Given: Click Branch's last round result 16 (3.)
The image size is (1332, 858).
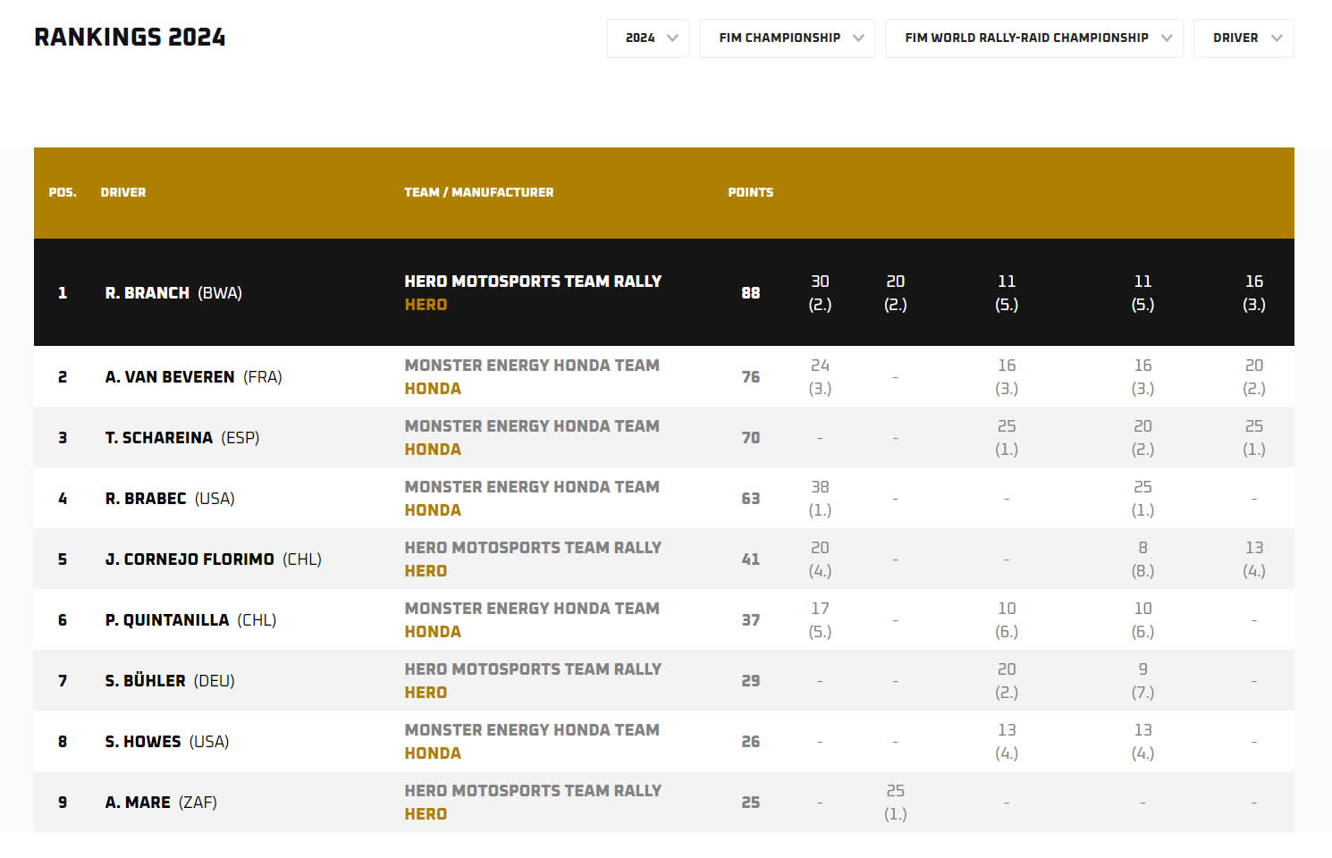Looking at the screenshot, I should [1254, 293].
